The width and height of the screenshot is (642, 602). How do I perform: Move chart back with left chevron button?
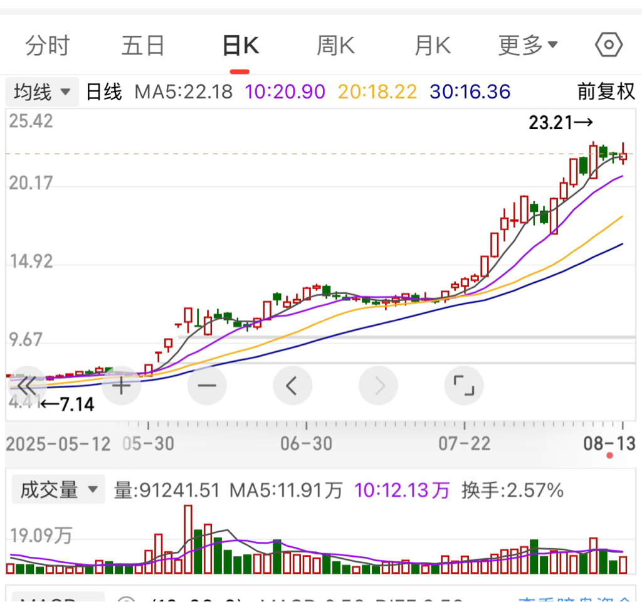292,386
